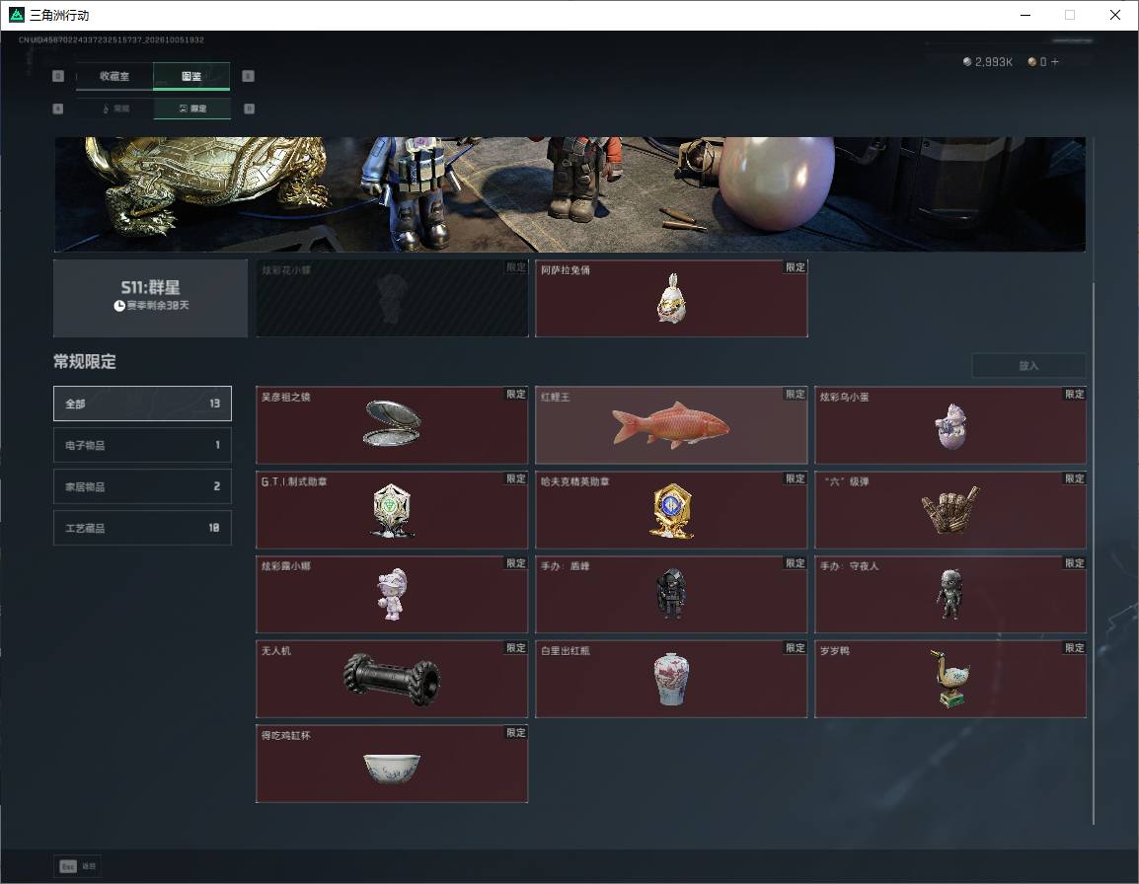The image size is (1139, 884).
Task: Filter by 全部 category
Action: (142, 404)
